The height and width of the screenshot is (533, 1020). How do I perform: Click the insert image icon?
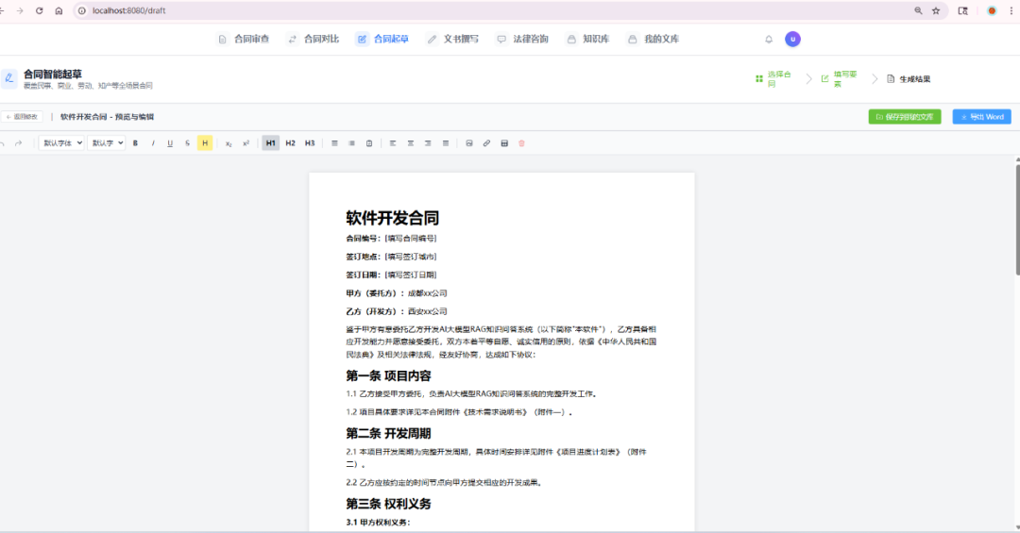469,143
